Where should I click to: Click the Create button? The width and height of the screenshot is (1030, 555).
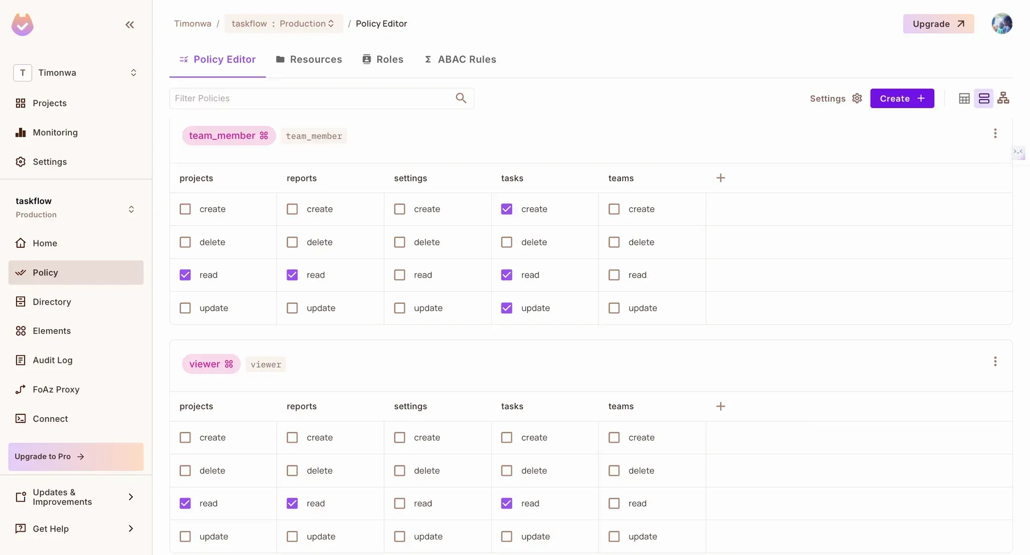click(902, 99)
